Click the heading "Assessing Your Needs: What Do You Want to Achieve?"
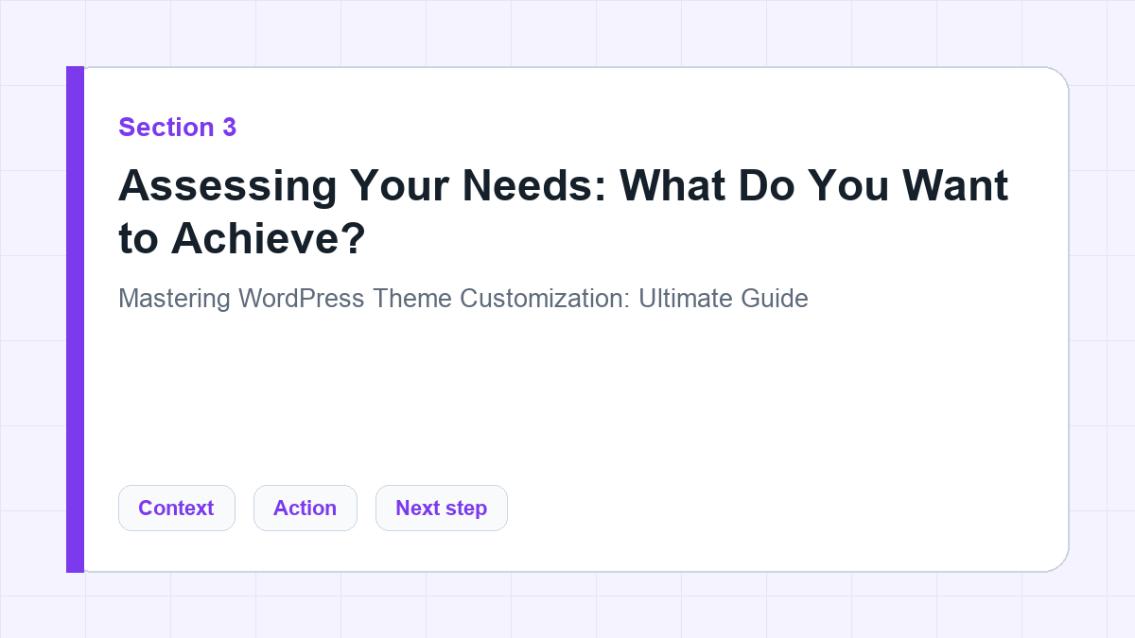1135x638 pixels. point(564,212)
